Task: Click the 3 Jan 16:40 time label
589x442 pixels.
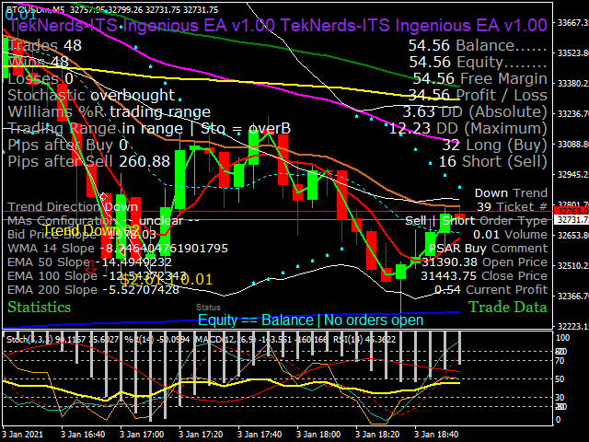Action: [x=83, y=435]
